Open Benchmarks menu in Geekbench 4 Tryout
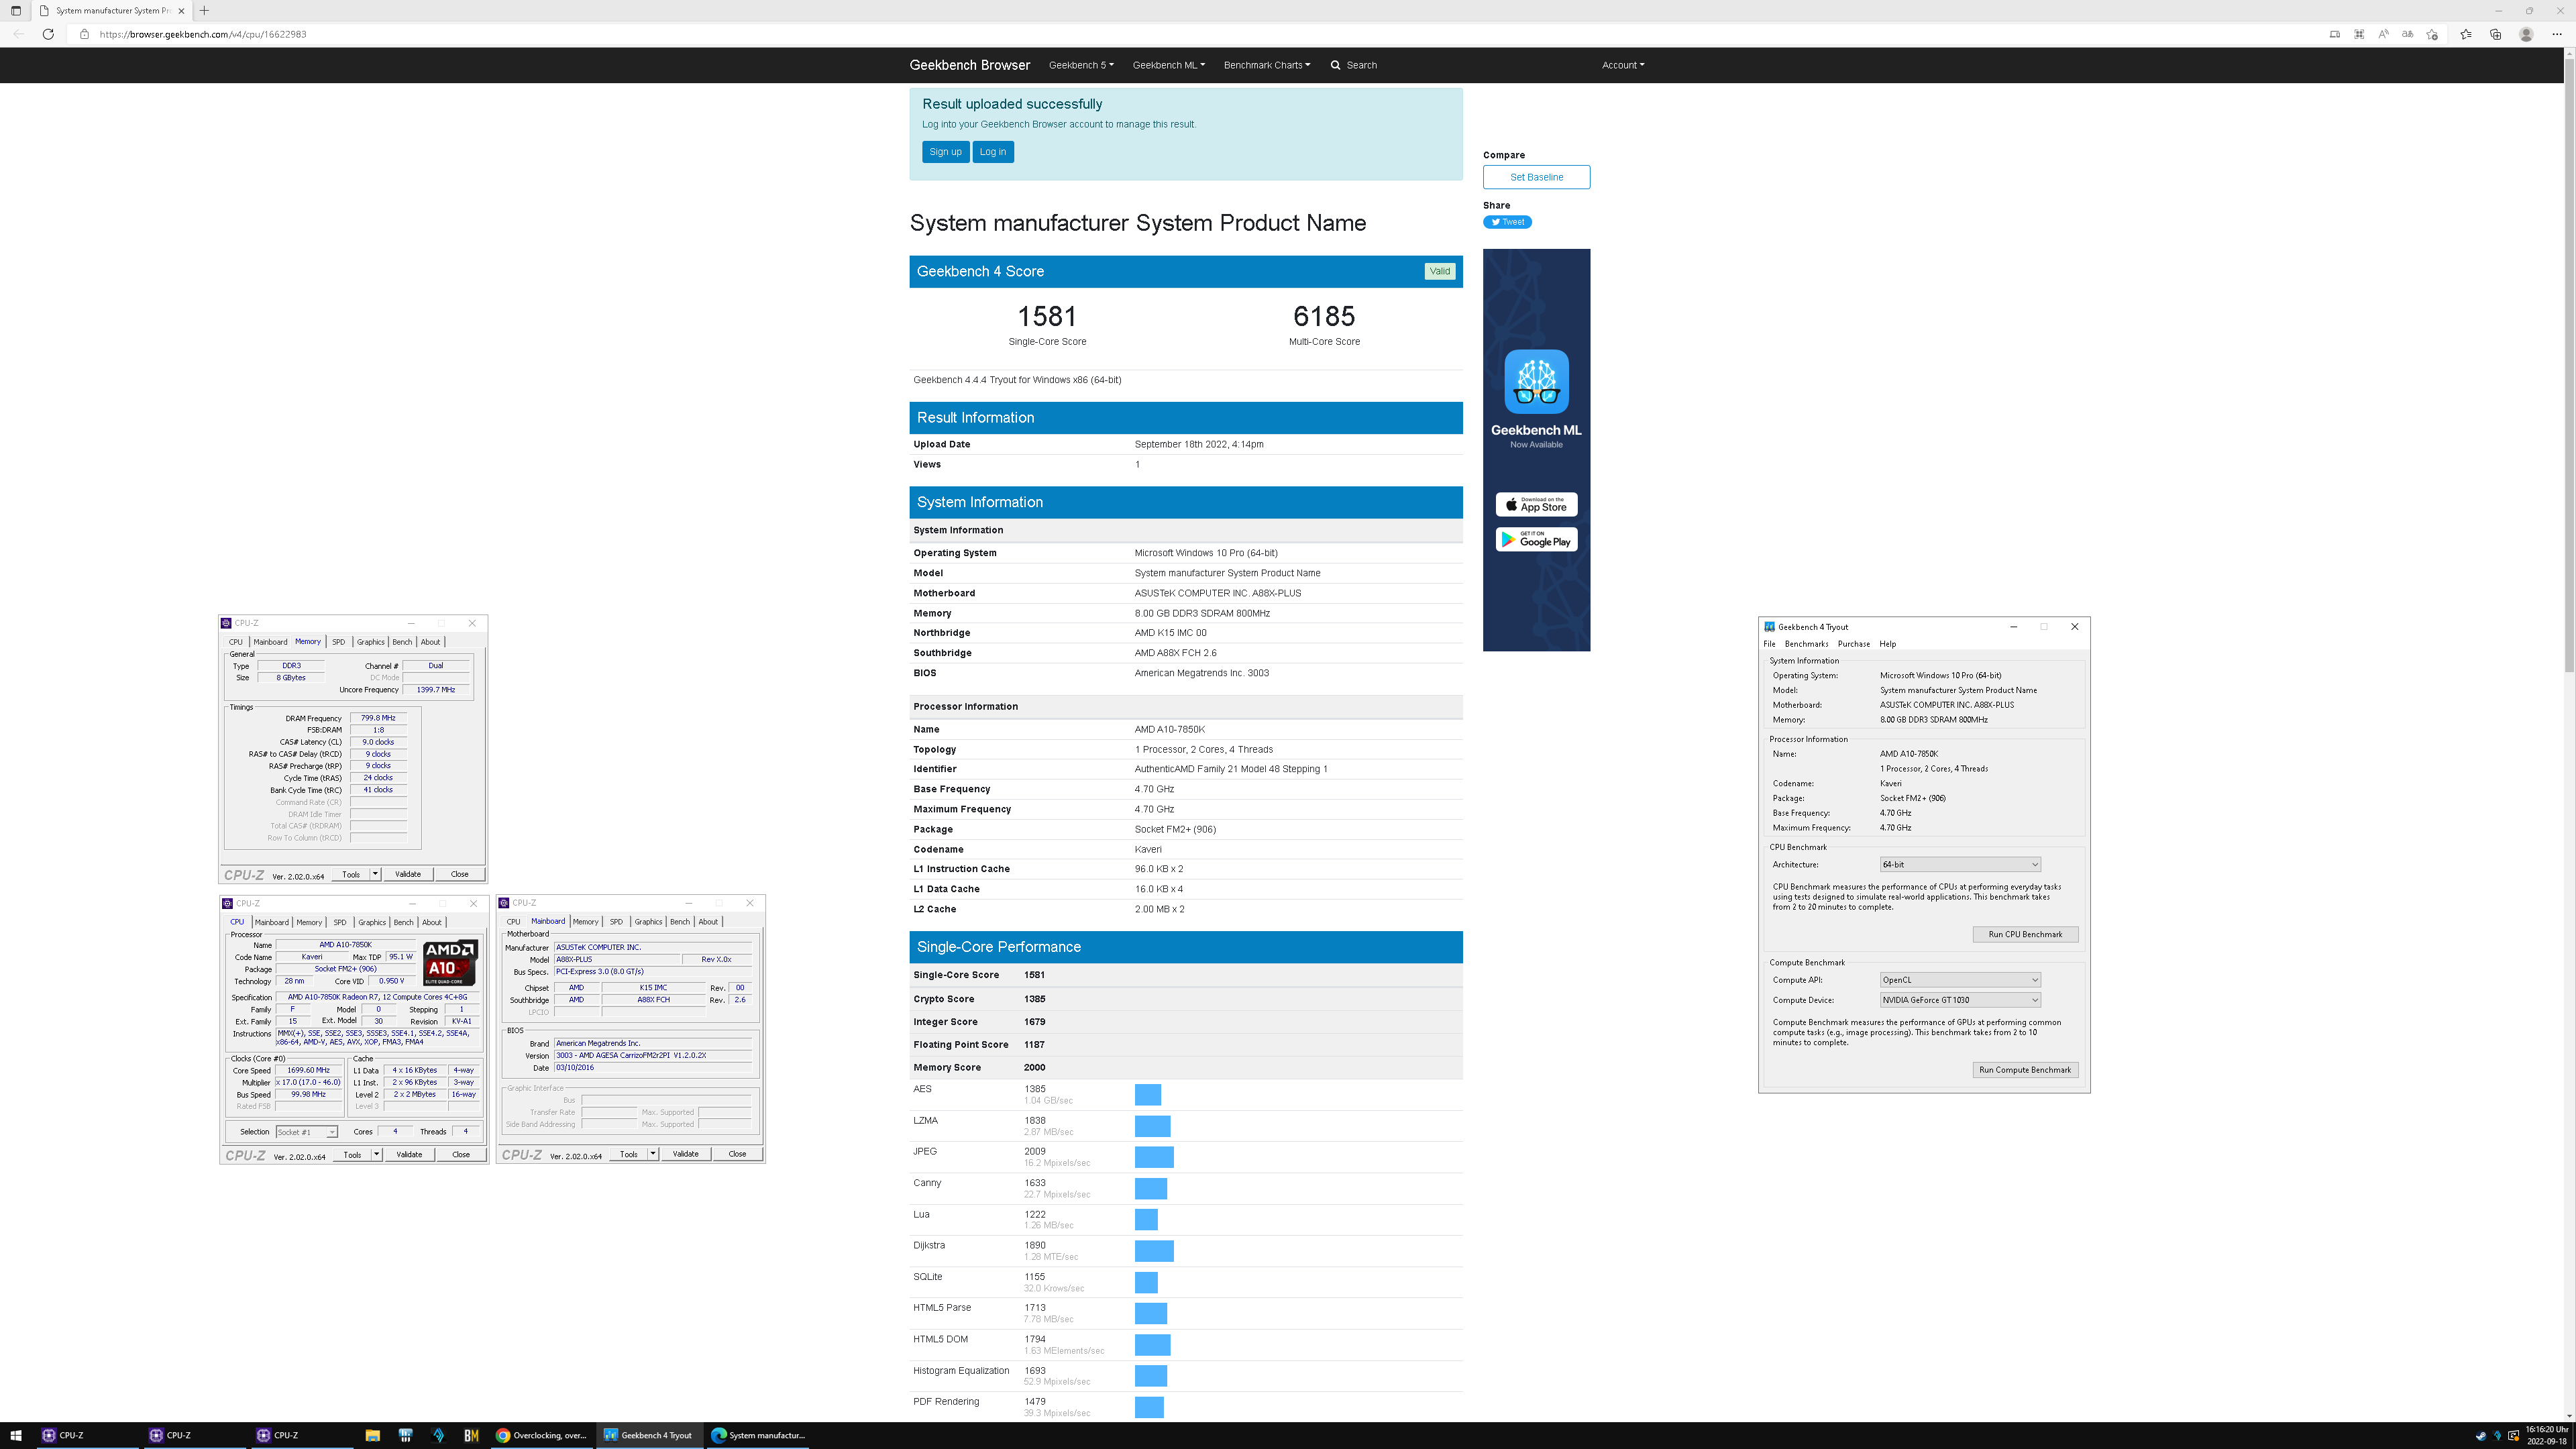The width and height of the screenshot is (2576, 1449). click(1806, 644)
